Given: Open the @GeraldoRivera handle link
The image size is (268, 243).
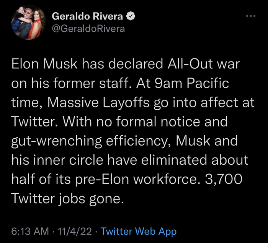Looking at the screenshot, I should point(88,29).
